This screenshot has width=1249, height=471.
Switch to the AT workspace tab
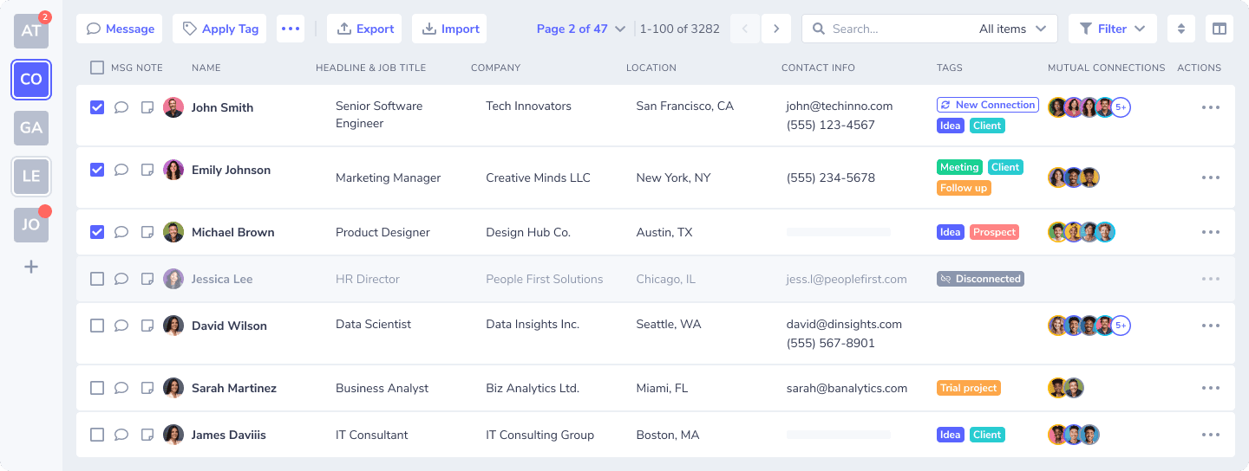pos(31,31)
